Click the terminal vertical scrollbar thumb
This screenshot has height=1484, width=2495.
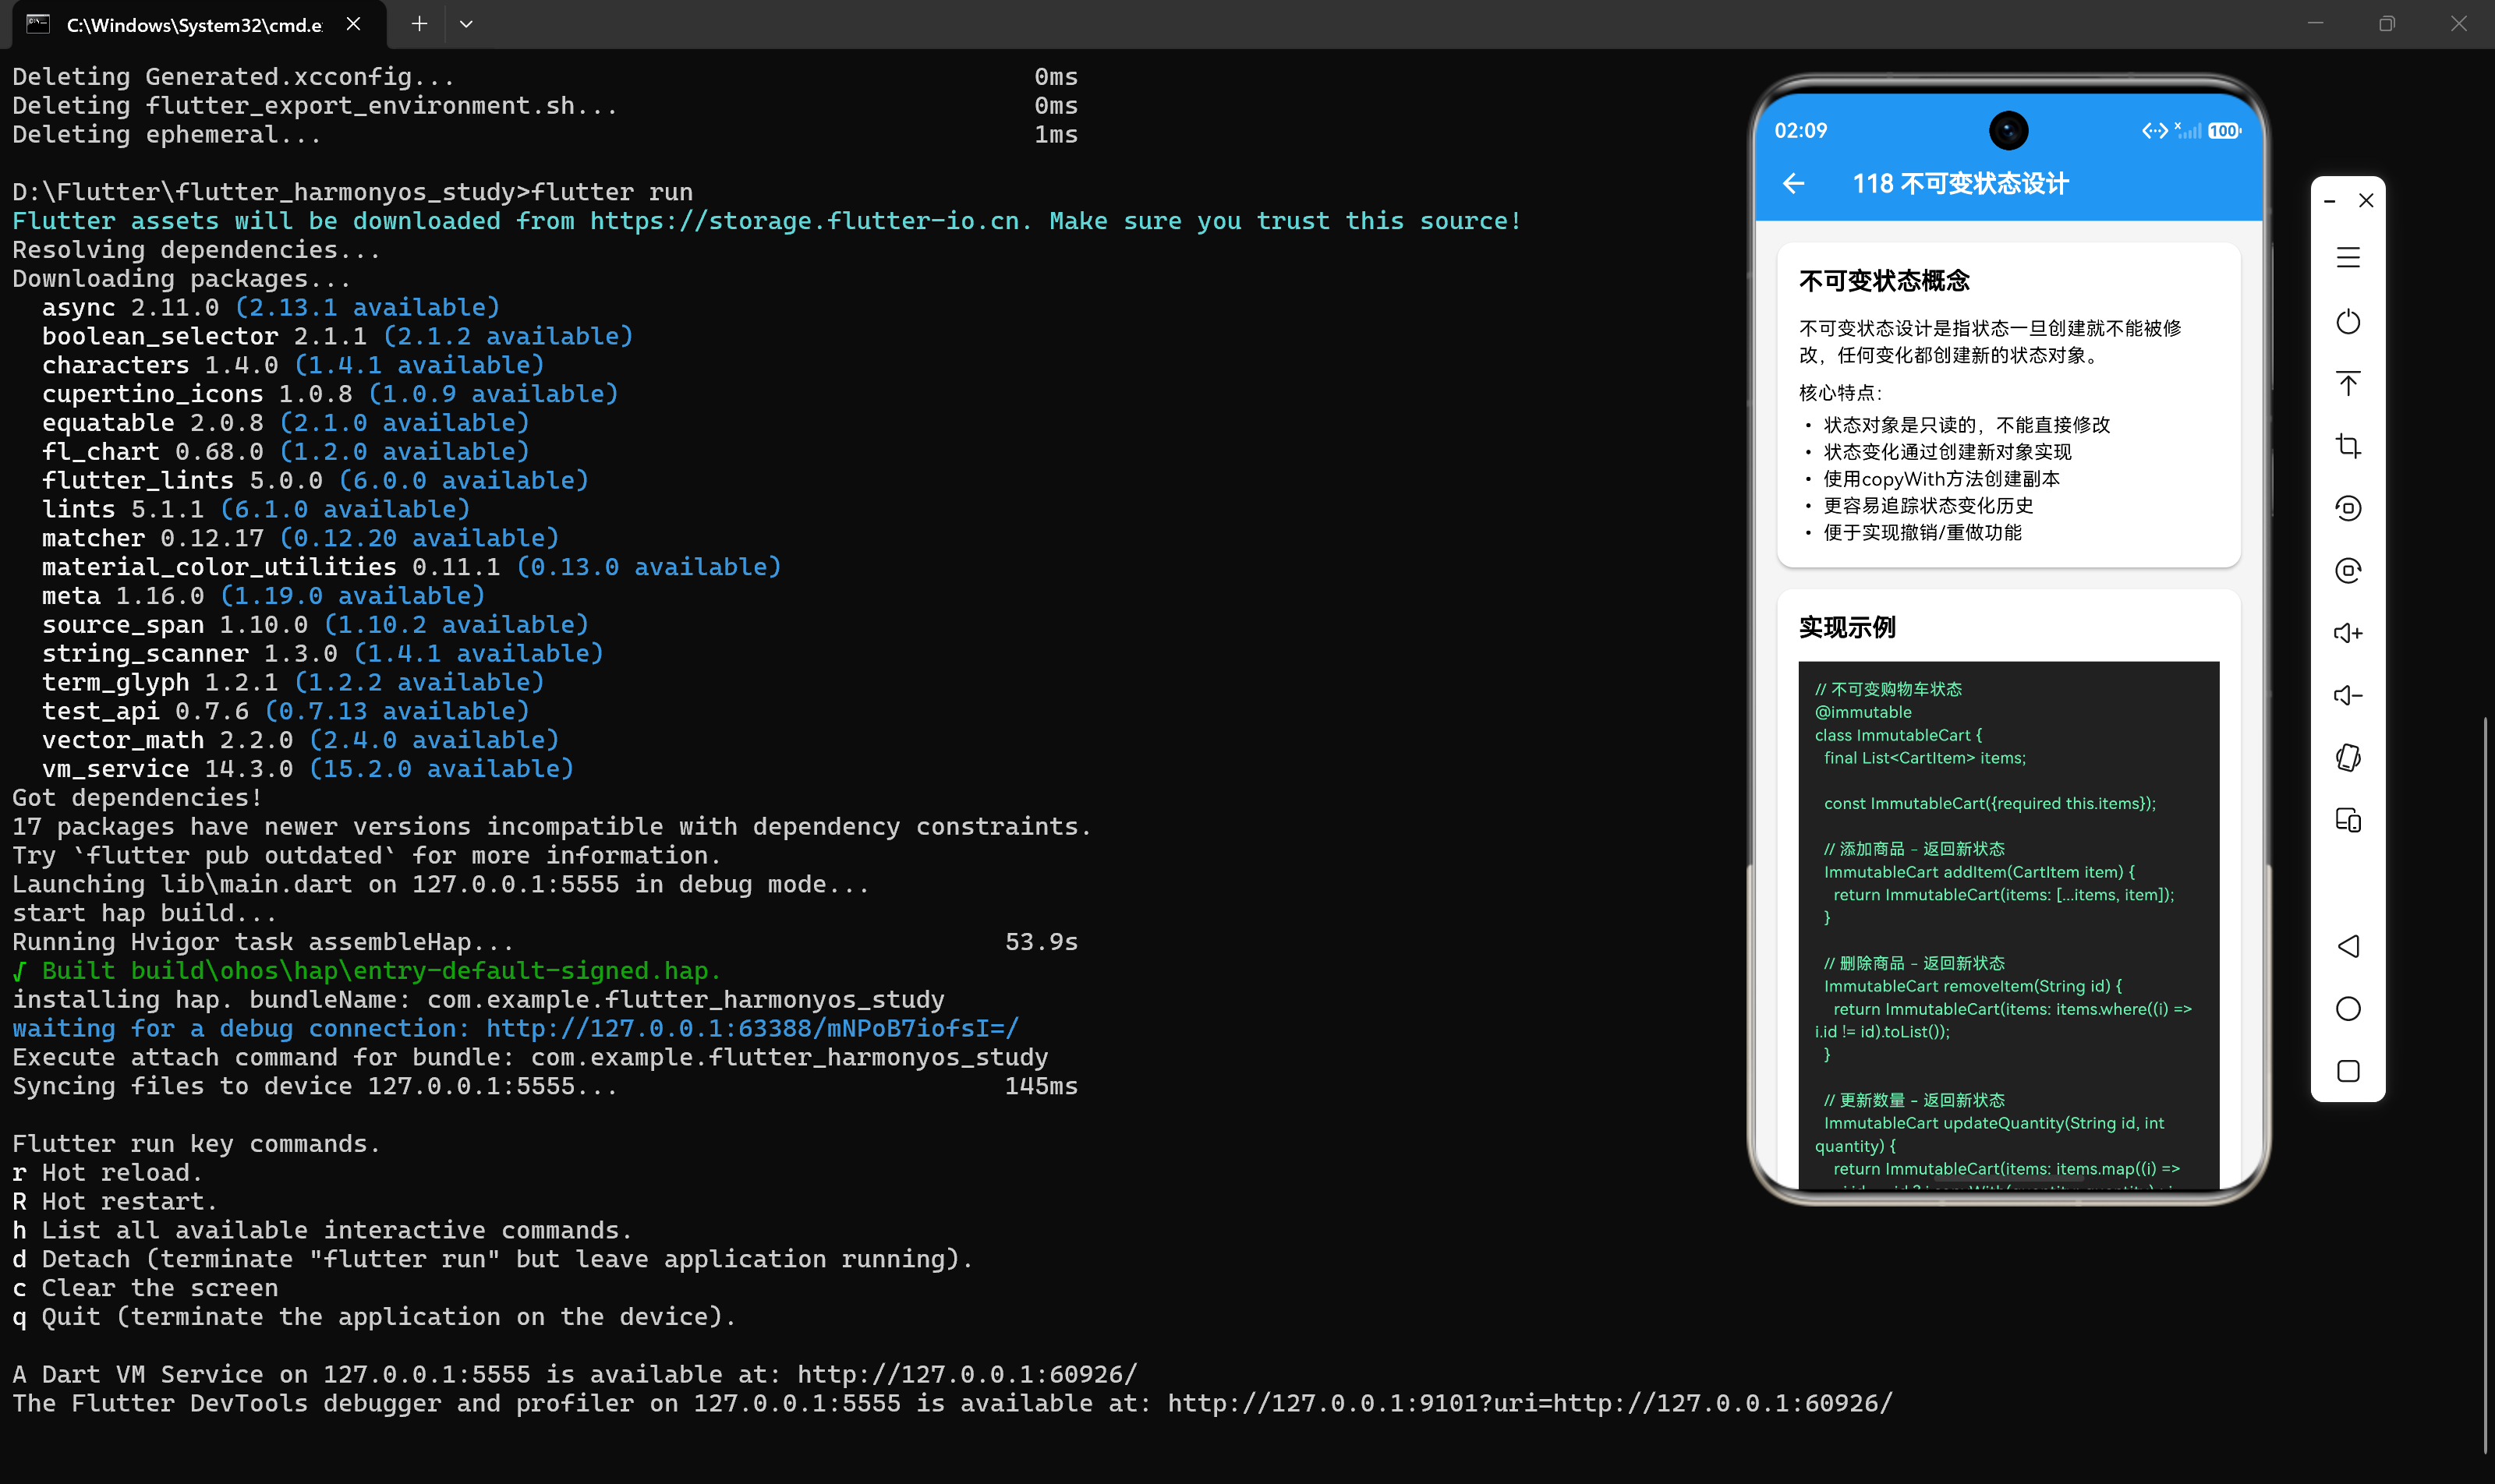pyautogui.click(x=2485, y=1085)
